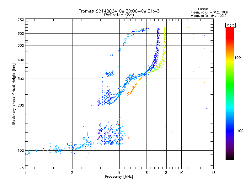The width and height of the screenshot is (251, 188).
Task: Click the x-axis tick label '4'
Action: tap(119, 173)
